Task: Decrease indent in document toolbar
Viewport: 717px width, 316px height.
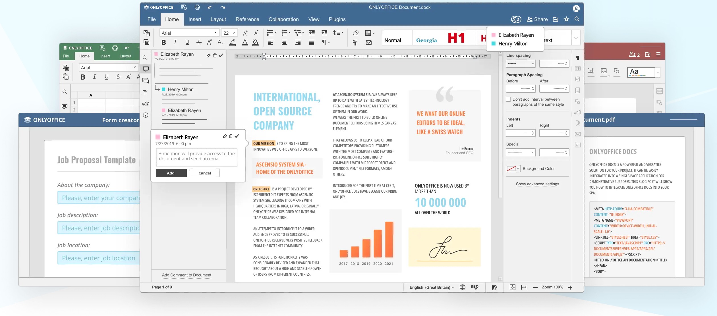Action: pos(312,33)
